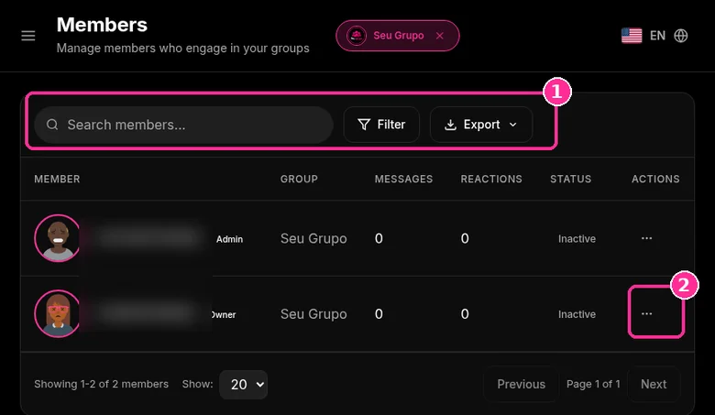Image resolution: width=715 pixels, height=415 pixels.
Task: Click Inactive status in Admin row
Action: [577, 239]
